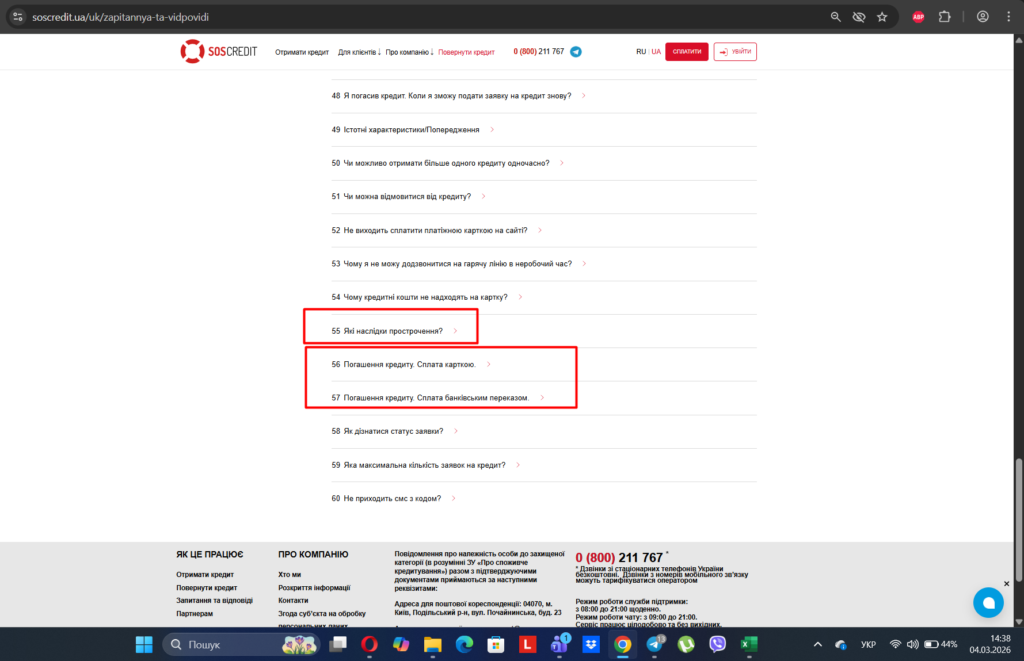
Task: Open footer link 'Хто ми'
Action: click(290, 575)
